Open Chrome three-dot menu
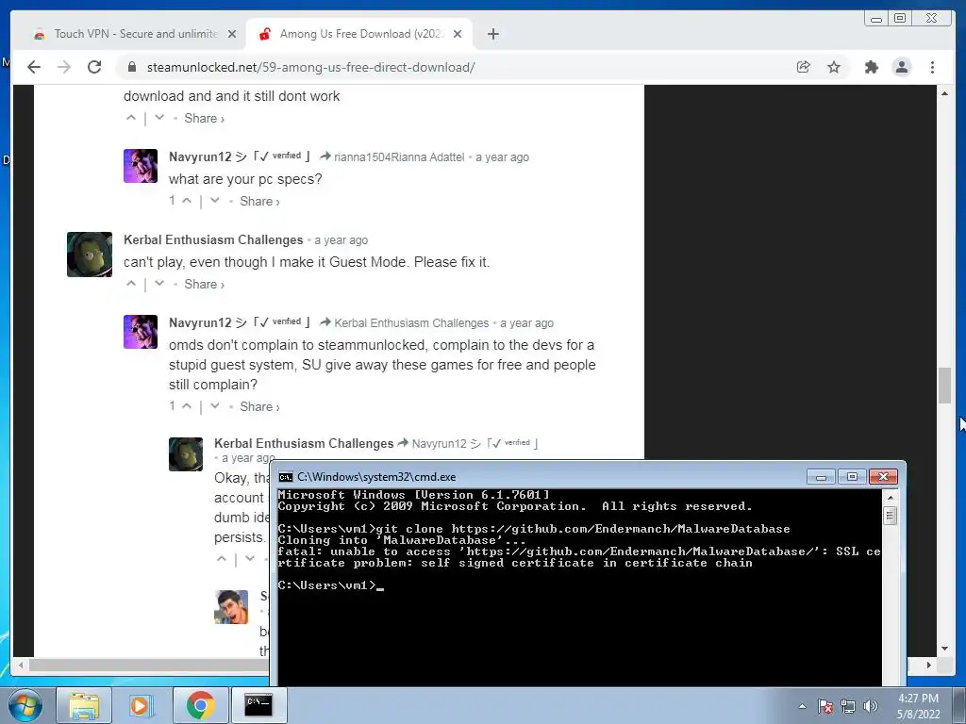Viewport: 966px width, 724px height. (932, 67)
